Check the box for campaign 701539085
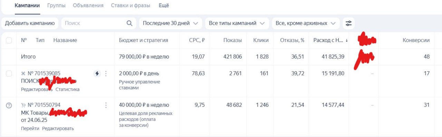 pos(9,73)
